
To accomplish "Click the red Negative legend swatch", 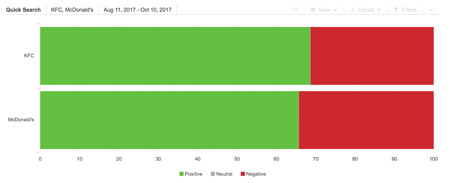I will click(243, 174).
